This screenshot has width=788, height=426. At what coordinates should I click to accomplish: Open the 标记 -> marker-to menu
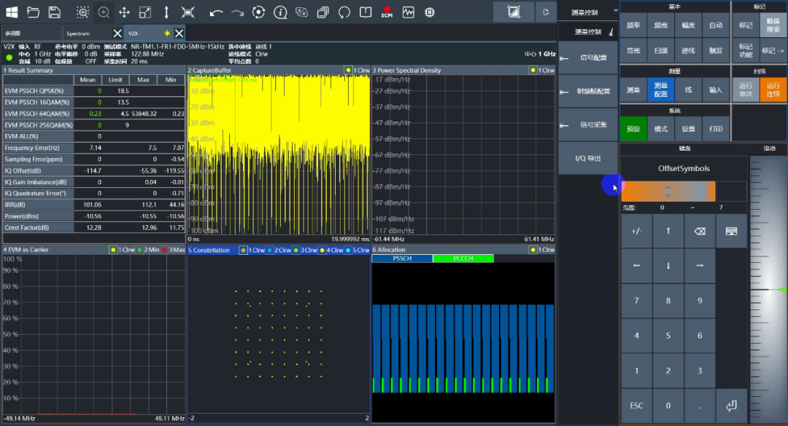click(773, 51)
